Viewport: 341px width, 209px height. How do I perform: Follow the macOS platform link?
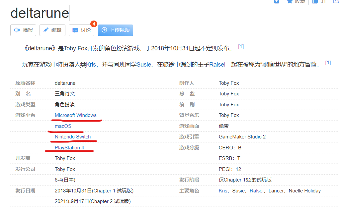point(63,126)
